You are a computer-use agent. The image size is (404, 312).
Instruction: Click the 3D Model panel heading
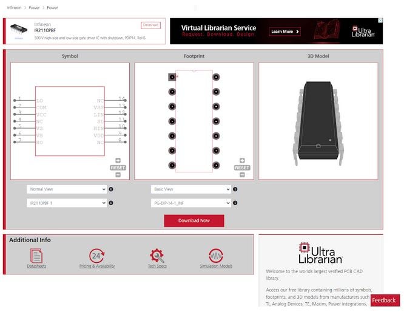[318, 56]
